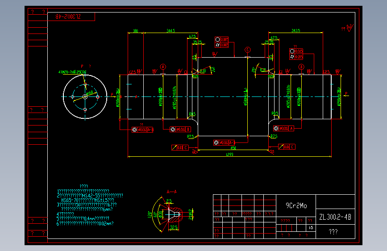Click the concentricity frame ø0.012 A-B
Image resolution: width=387 pixels, height=251 pixels.
142,130
